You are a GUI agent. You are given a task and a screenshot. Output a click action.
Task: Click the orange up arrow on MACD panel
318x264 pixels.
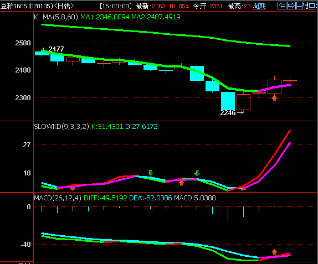tap(274, 252)
